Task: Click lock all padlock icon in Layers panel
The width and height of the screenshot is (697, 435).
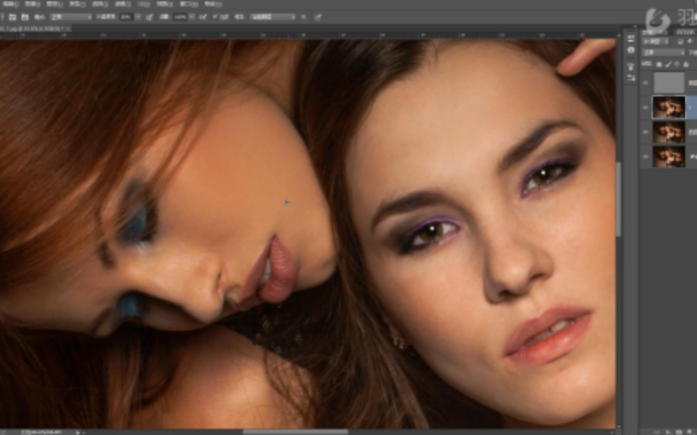Action: pos(686,64)
